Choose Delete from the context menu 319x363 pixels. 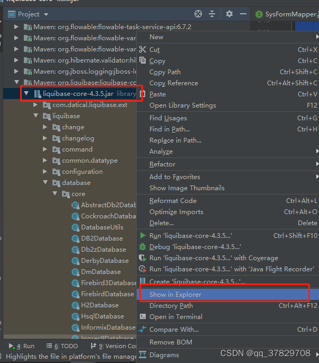pyautogui.click(x=228, y=223)
